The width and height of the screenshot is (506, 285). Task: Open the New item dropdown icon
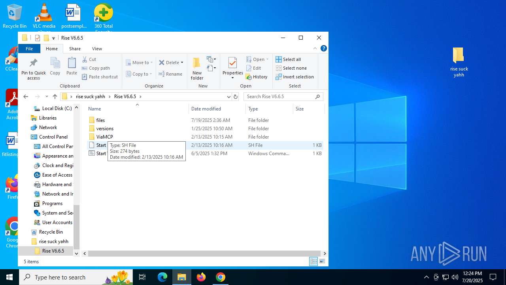(211, 59)
